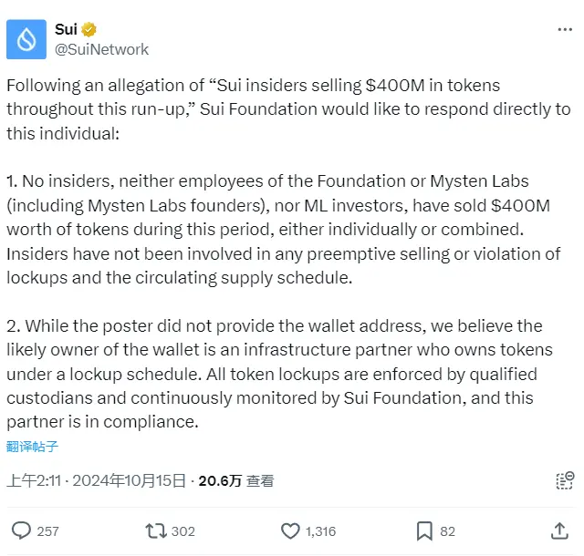The height and width of the screenshot is (556, 584).
Task: Click the repost arrows icon
Action: click(x=155, y=530)
